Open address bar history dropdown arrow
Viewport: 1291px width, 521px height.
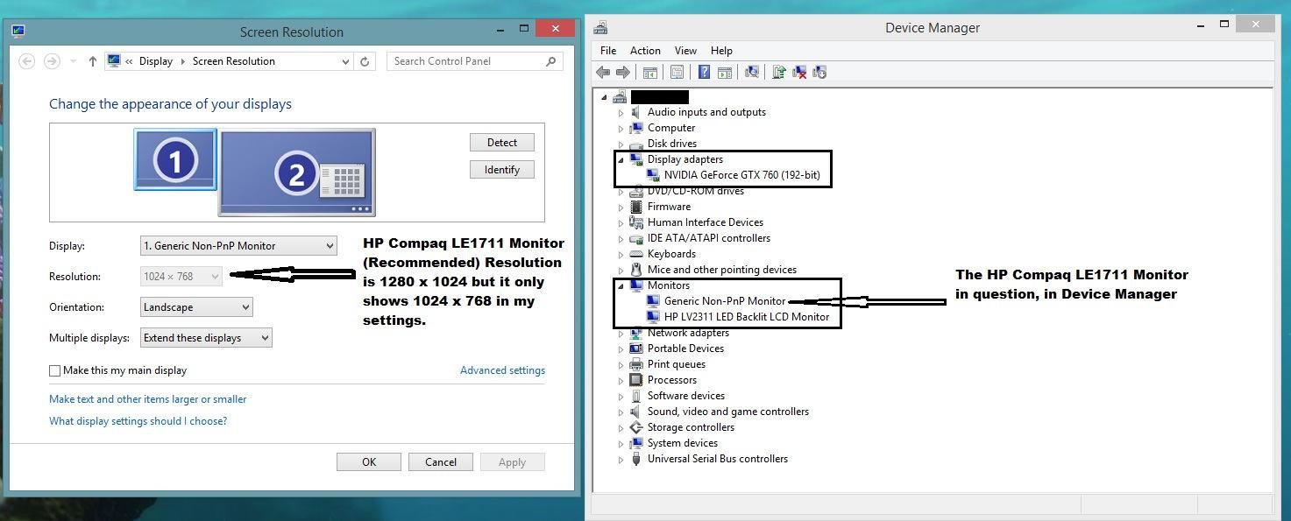click(x=346, y=61)
